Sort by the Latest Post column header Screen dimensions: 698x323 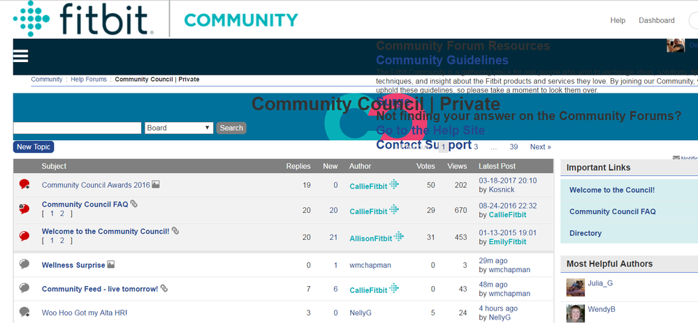coord(497,166)
